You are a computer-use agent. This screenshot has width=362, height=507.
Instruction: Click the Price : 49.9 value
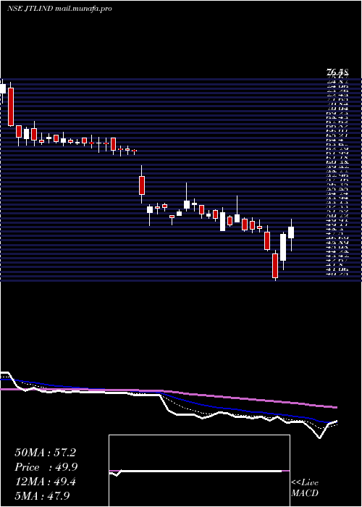pos(46,467)
